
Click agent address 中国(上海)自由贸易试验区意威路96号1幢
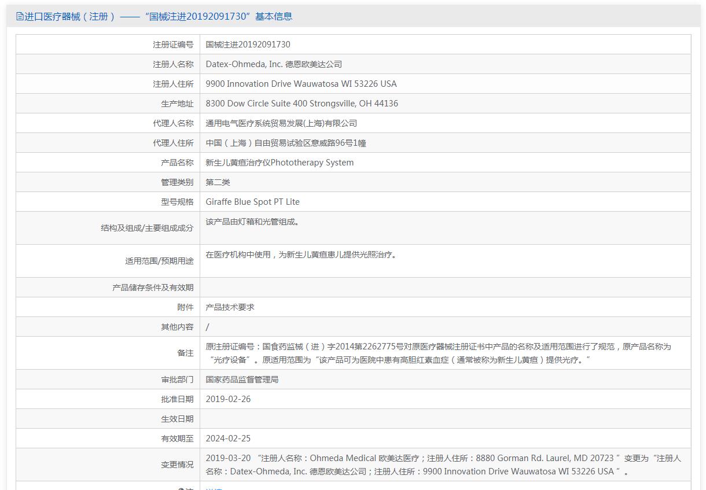pos(286,143)
